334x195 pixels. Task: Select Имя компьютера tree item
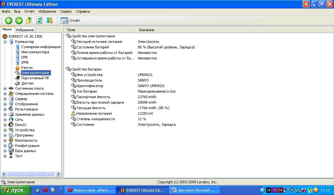click(35, 52)
